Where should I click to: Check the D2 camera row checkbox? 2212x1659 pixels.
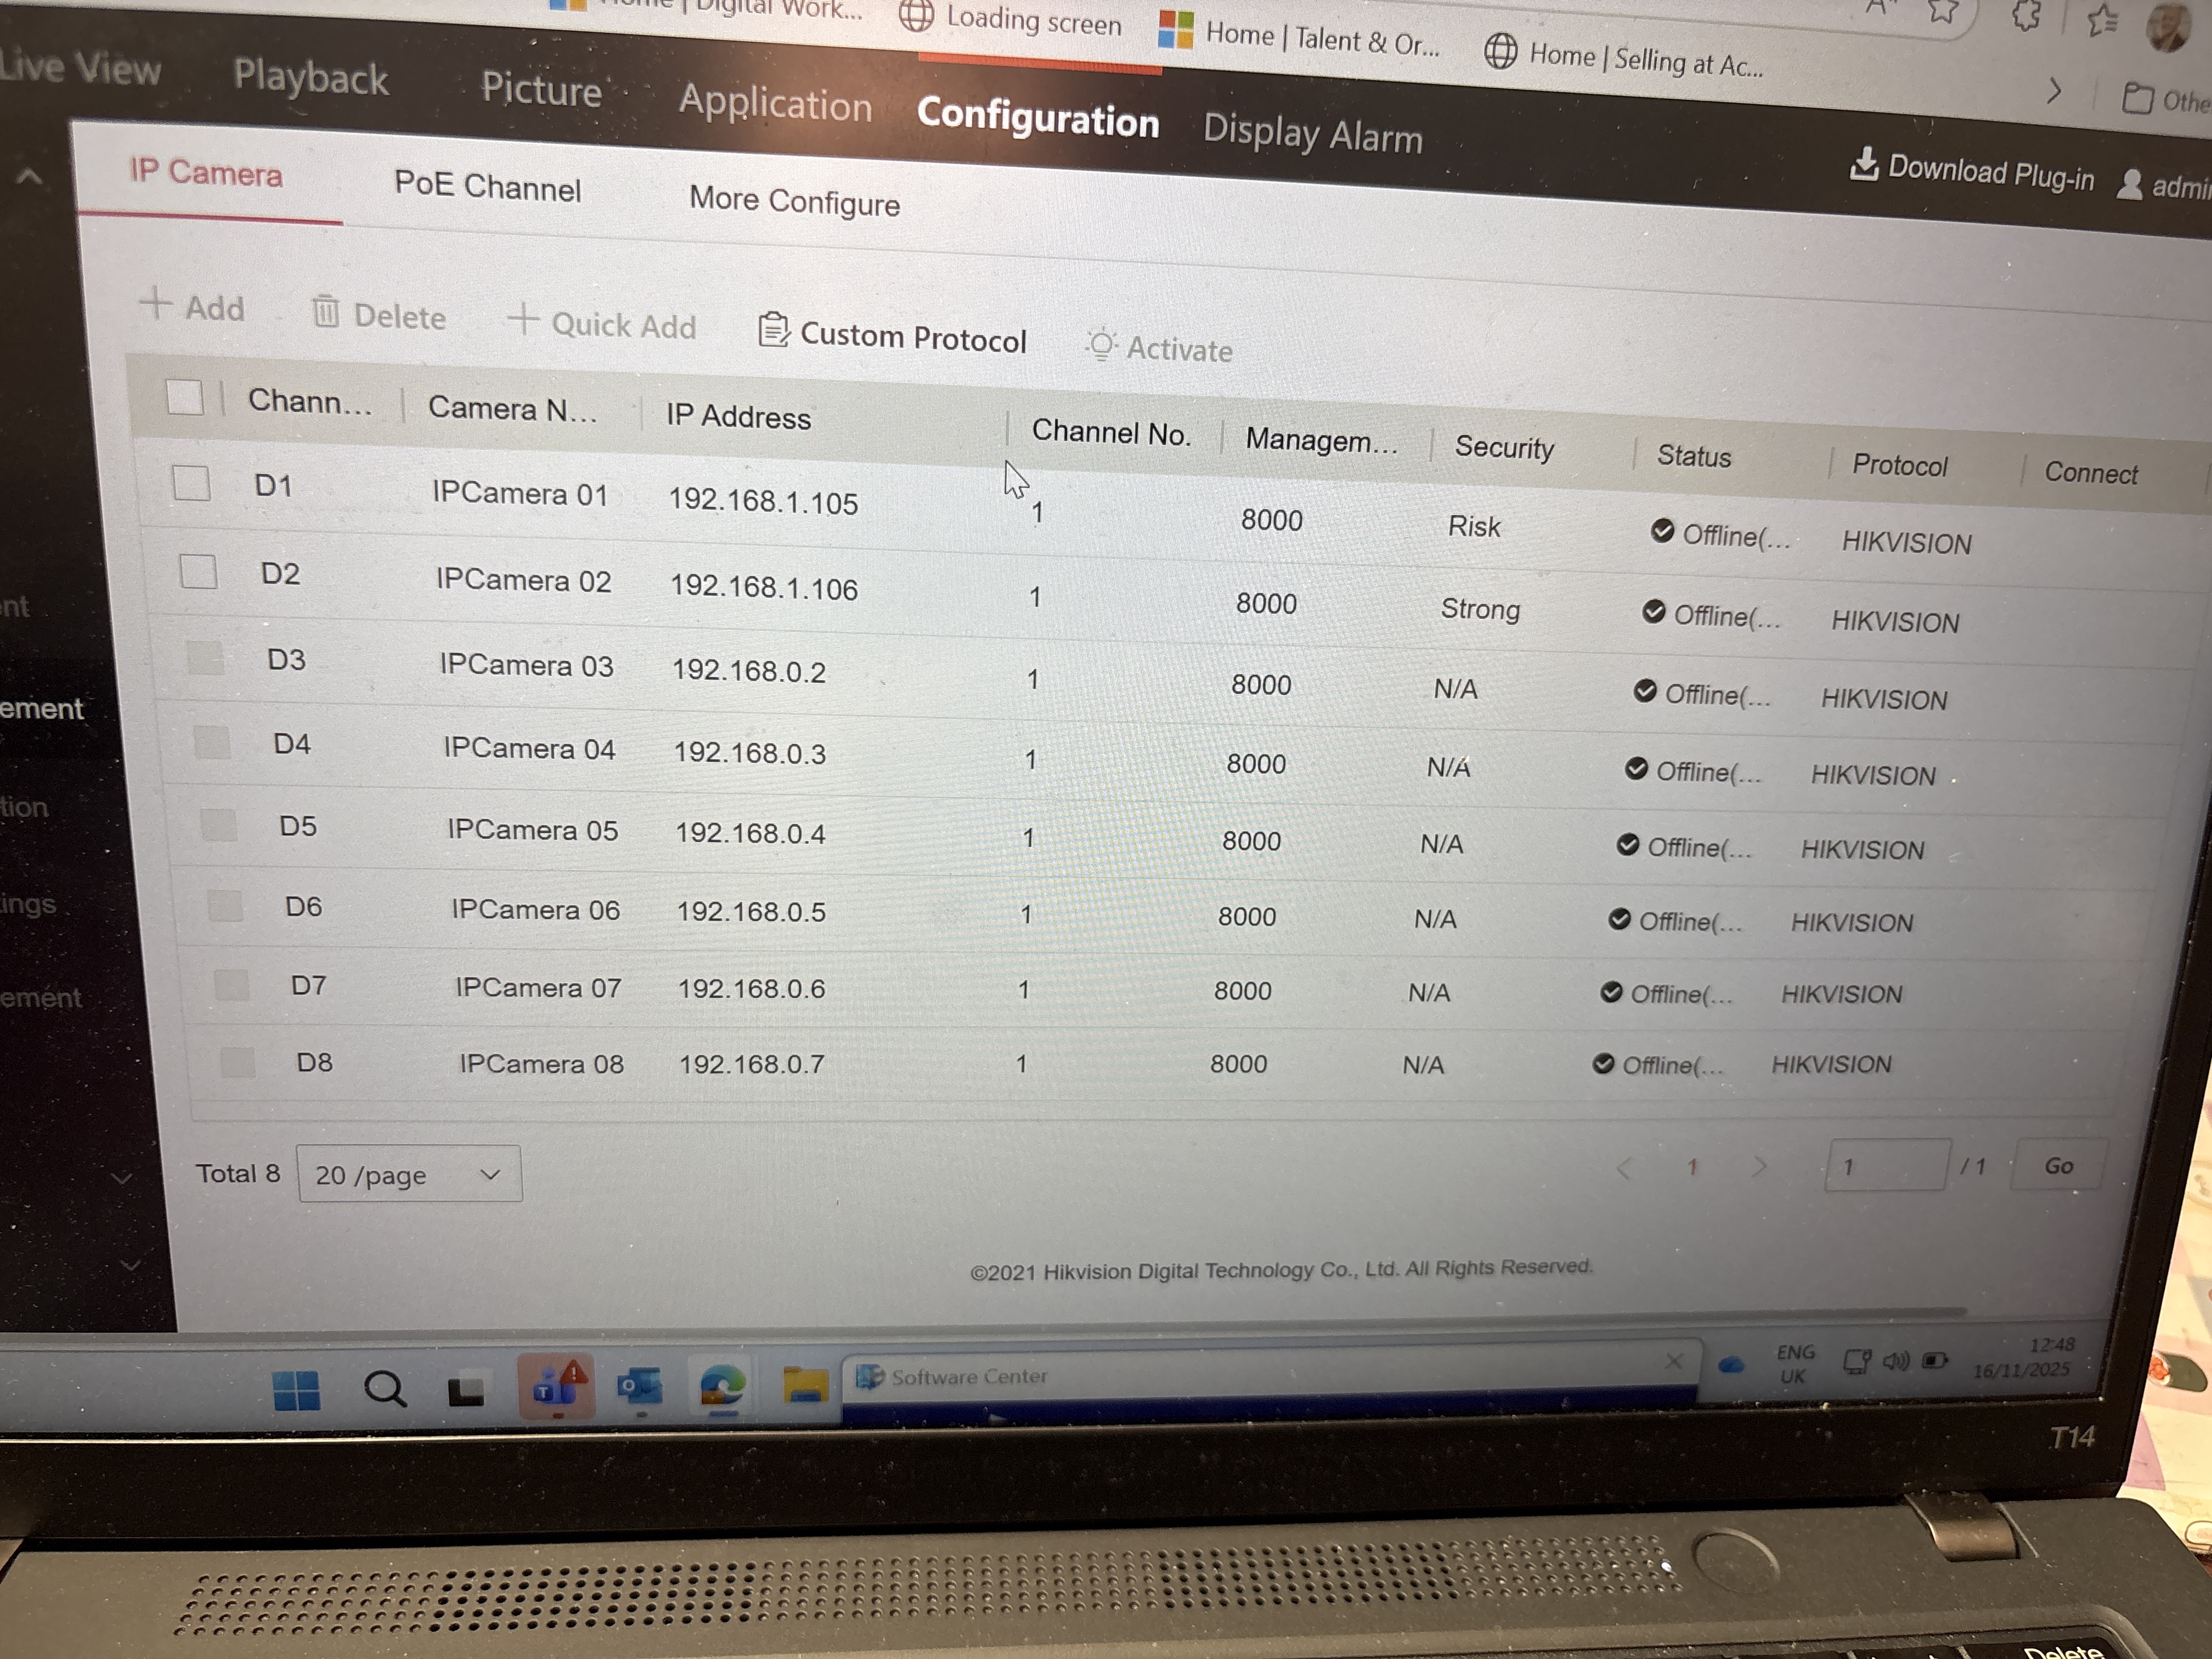[x=198, y=572]
